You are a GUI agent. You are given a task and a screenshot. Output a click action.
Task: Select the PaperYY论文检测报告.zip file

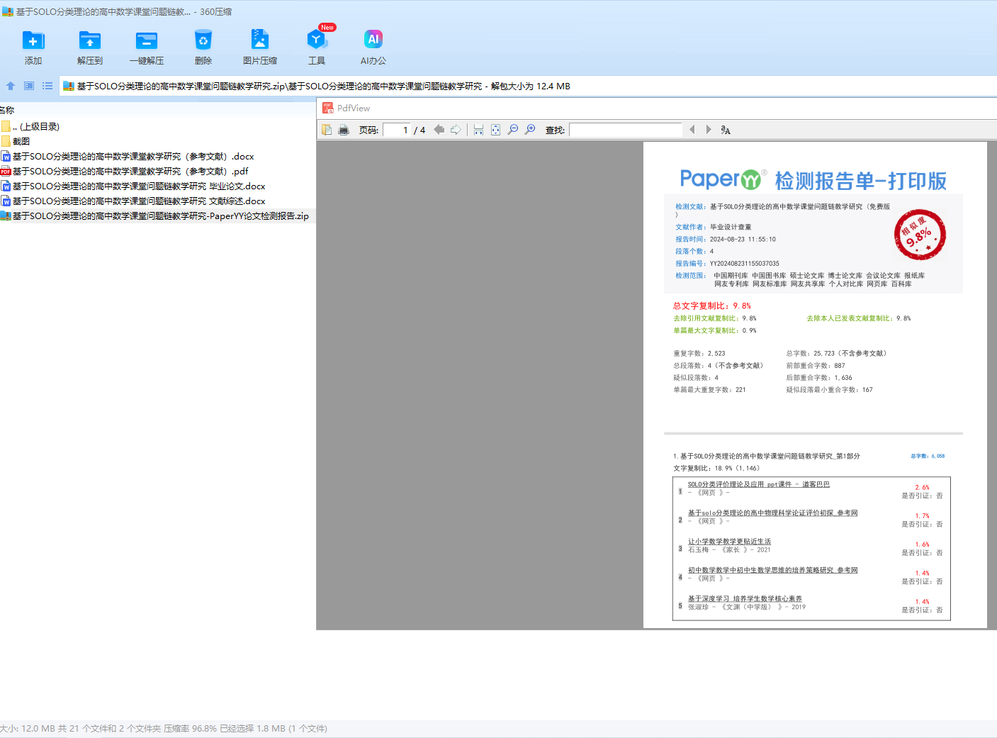(155, 216)
